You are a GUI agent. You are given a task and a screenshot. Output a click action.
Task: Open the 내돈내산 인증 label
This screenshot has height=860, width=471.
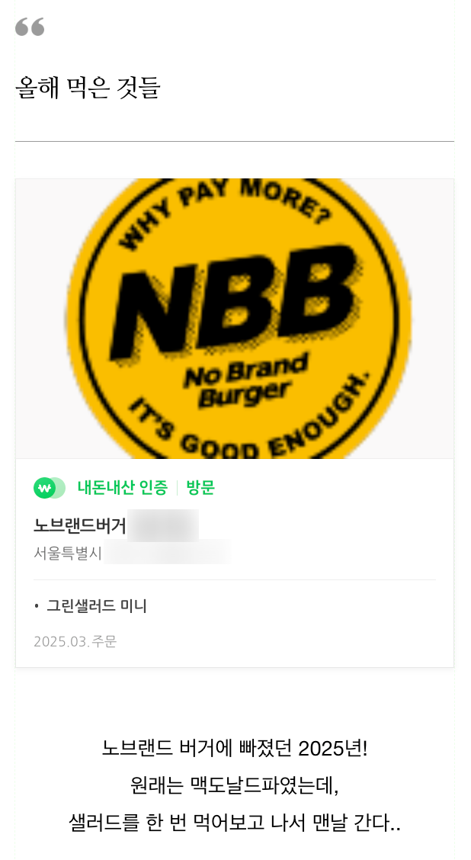click(x=122, y=488)
